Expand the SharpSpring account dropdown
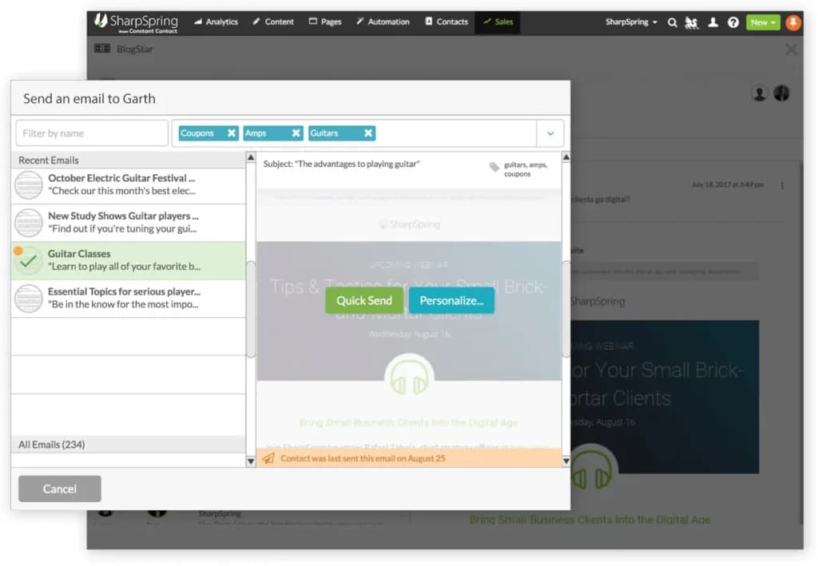This screenshot has height=566, width=818. tap(631, 22)
